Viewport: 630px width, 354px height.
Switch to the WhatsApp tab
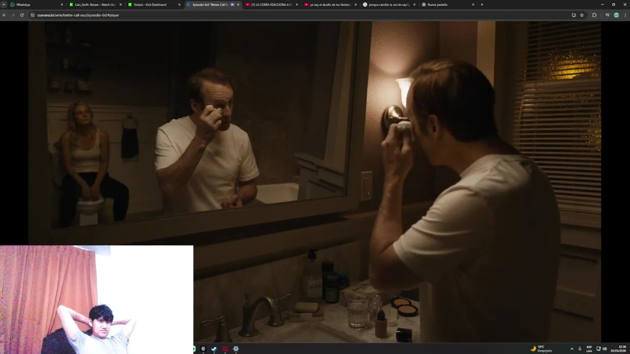[35, 4]
